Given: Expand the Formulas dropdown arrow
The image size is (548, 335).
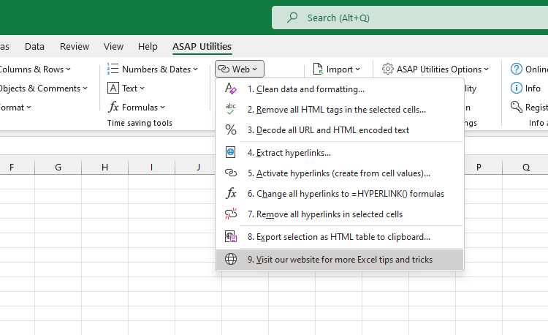Looking at the screenshot, I should [x=162, y=108].
